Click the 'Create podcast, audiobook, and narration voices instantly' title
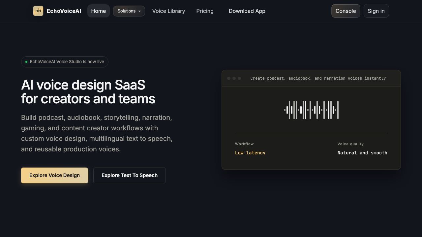This screenshot has width=422, height=237. click(318, 78)
